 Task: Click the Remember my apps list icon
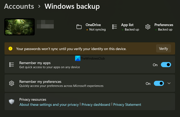[12, 65]
